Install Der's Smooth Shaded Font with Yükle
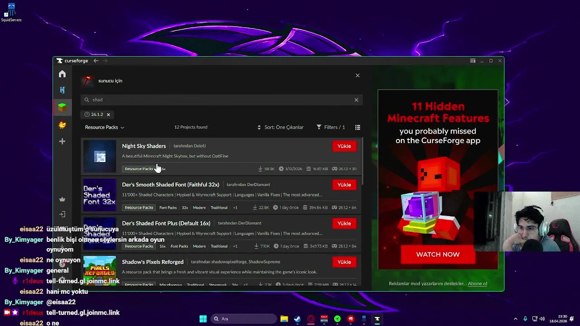 tap(344, 185)
